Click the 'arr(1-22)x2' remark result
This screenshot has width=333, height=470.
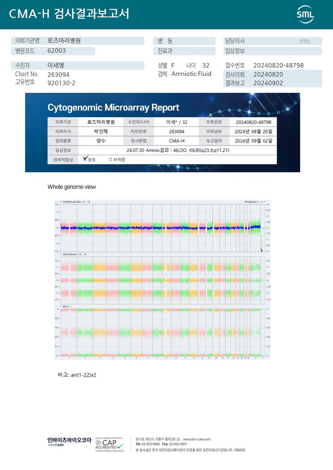pos(83,375)
